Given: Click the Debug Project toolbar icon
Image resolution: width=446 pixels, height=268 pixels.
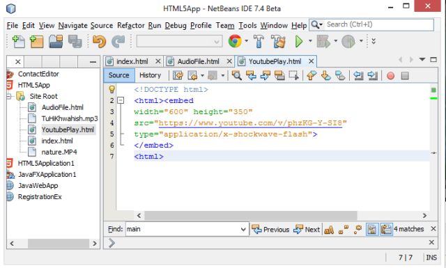Looking at the screenshot, I should (323, 42).
